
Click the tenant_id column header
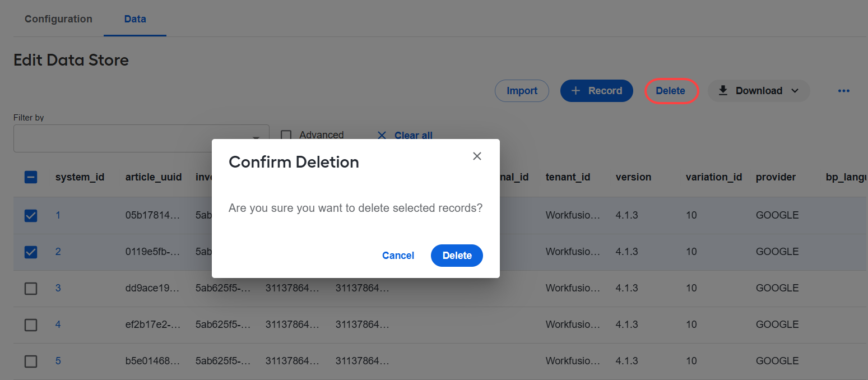click(x=568, y=177)
